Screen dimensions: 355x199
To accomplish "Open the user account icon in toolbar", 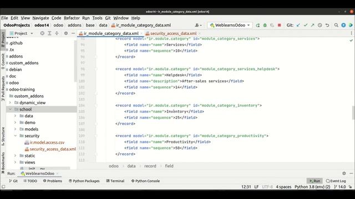I will click(199, 25).
